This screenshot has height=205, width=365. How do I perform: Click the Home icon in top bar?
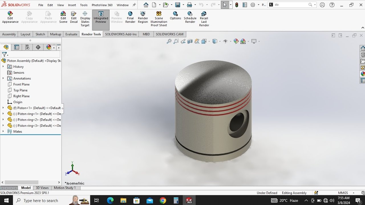click(146, 5)
